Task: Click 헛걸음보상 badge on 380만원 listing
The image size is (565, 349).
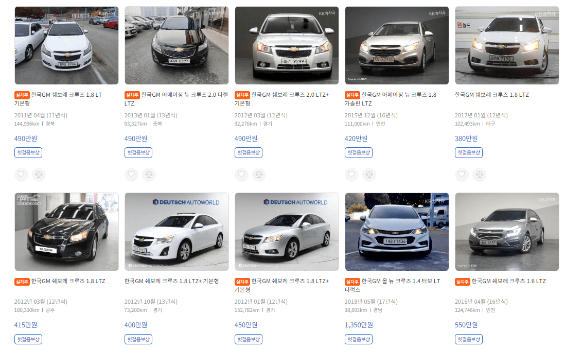Action: tap(469, 152)
